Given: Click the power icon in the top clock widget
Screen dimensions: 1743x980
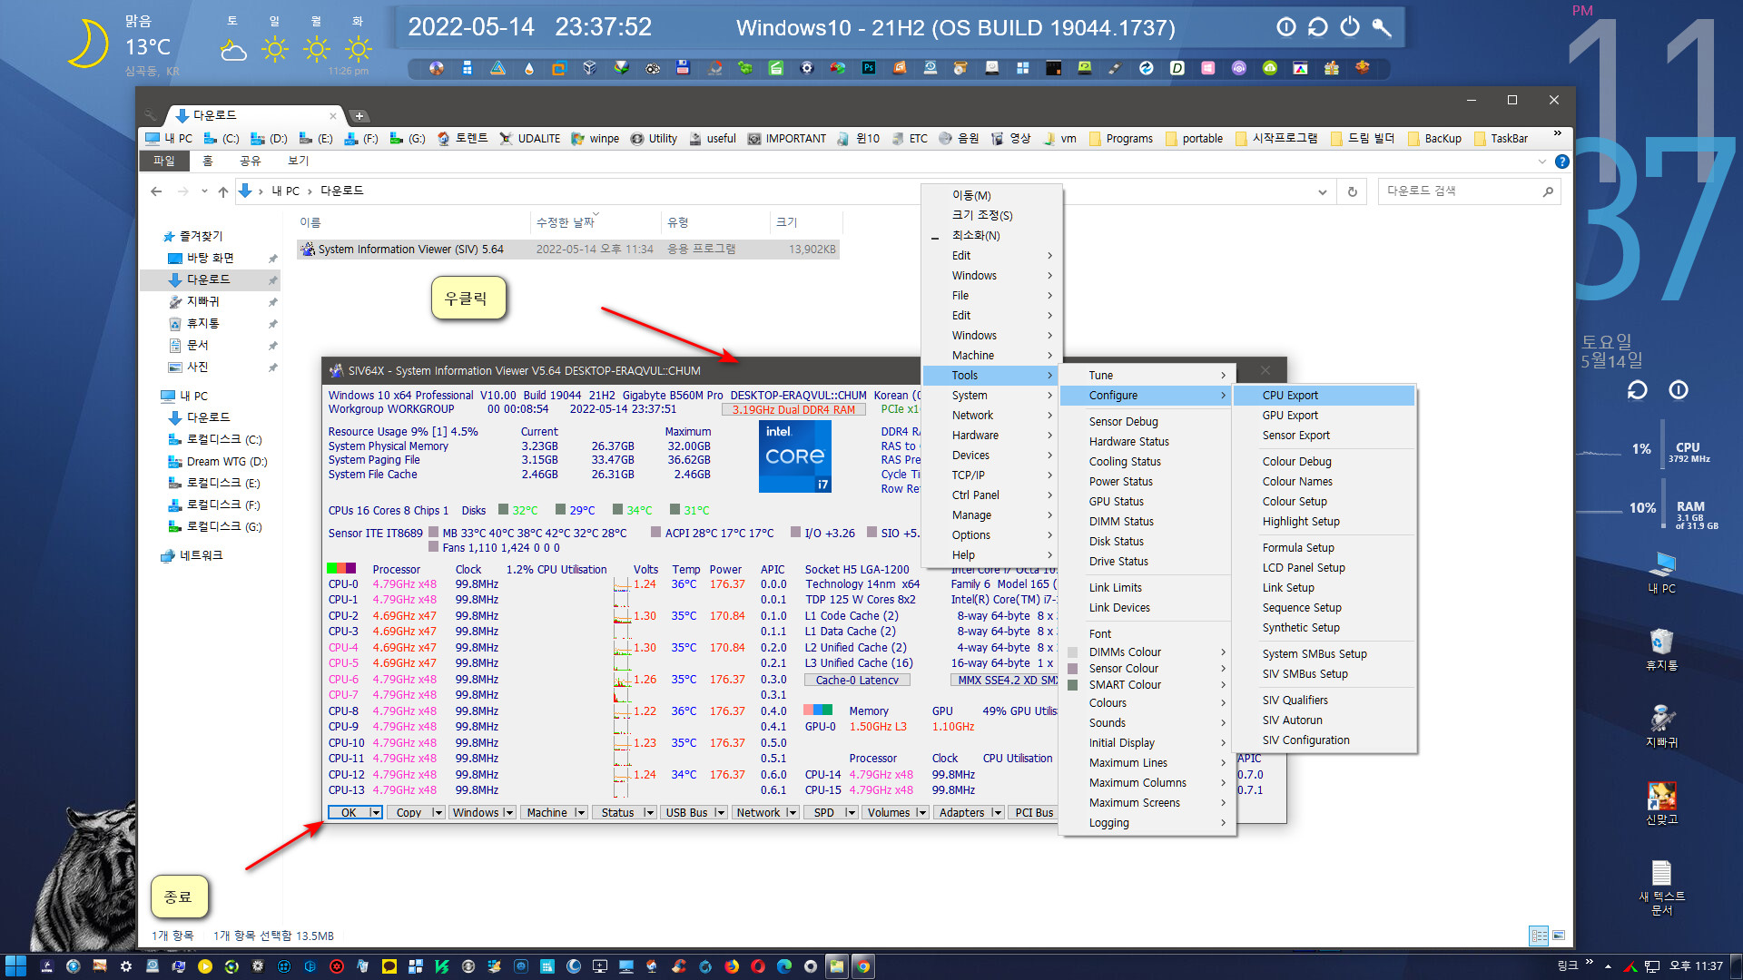Looking at the screenshot, I should point(1350,27).
